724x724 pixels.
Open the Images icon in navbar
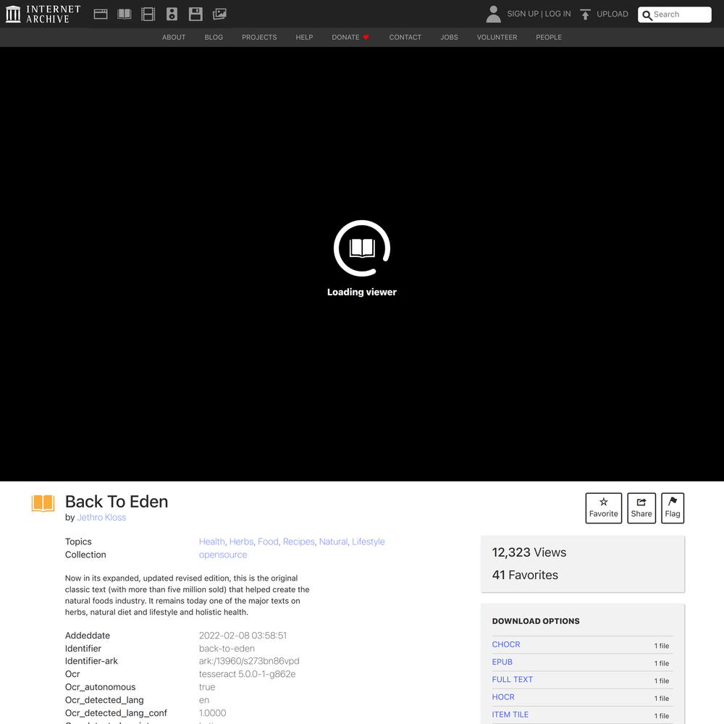pyautogui.click(x=219, y=14)
